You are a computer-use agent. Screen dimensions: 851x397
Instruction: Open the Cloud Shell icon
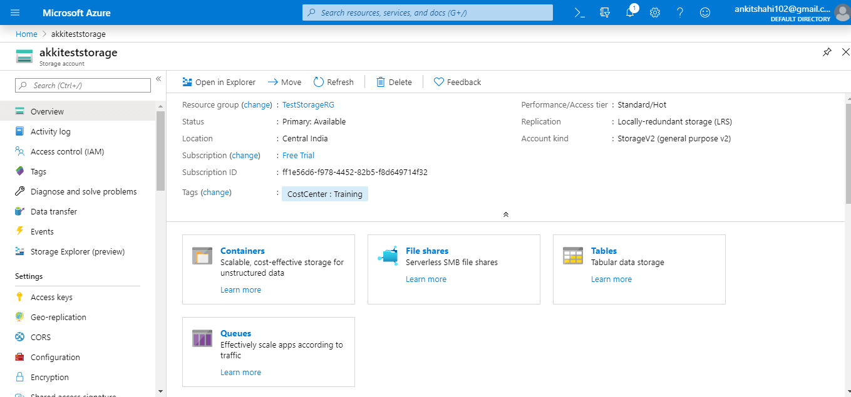tap(579, 13)
